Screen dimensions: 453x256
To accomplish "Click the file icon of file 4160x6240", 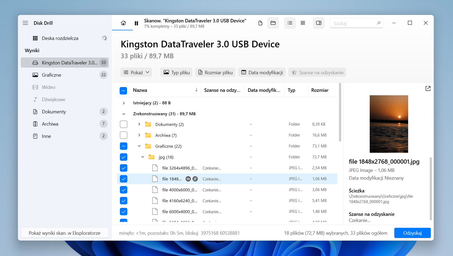I will (155, 200).
